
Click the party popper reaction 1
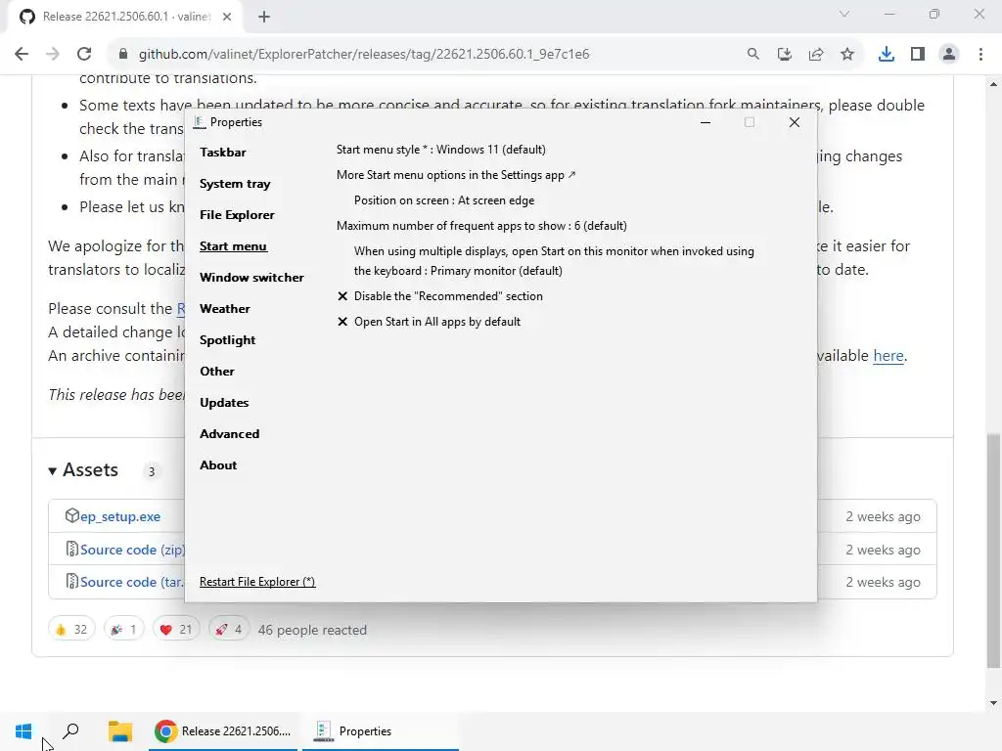[123, 630]
